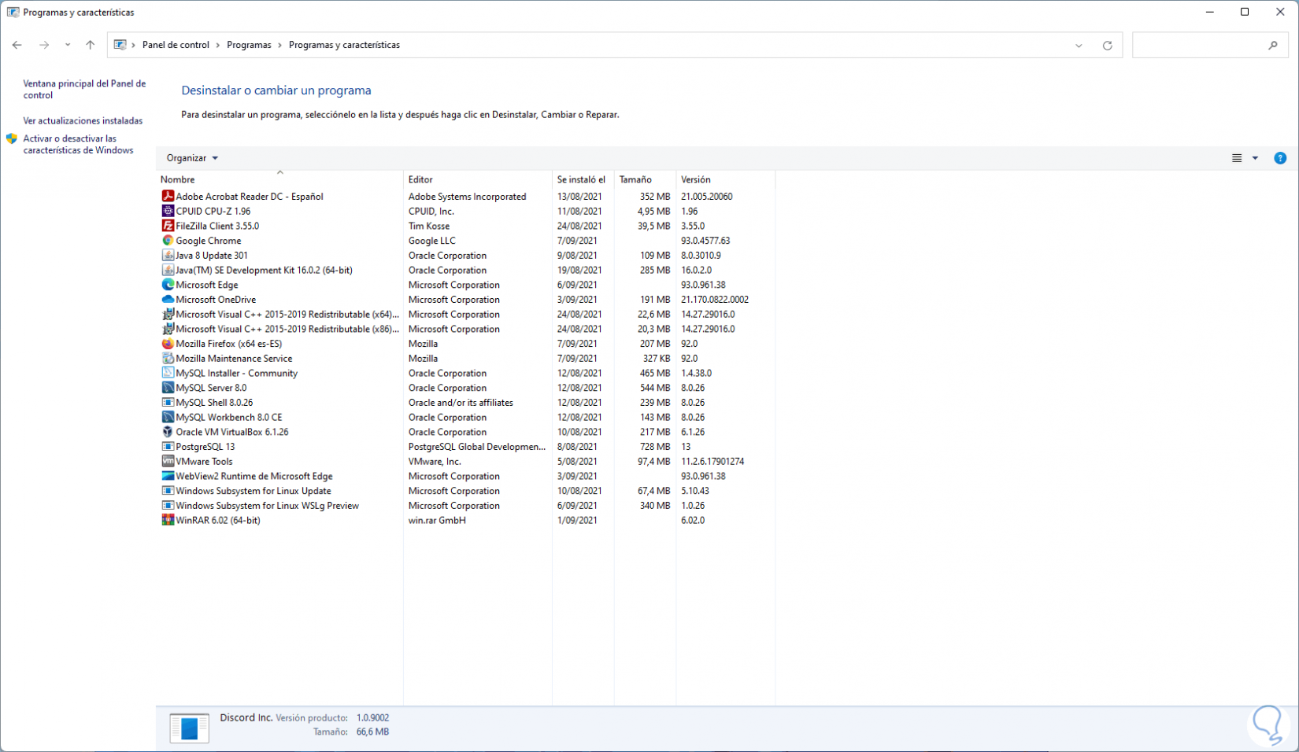This screenshot has width=1299, height=752.
Task: Change the list view layout button
Action: 1237,158
